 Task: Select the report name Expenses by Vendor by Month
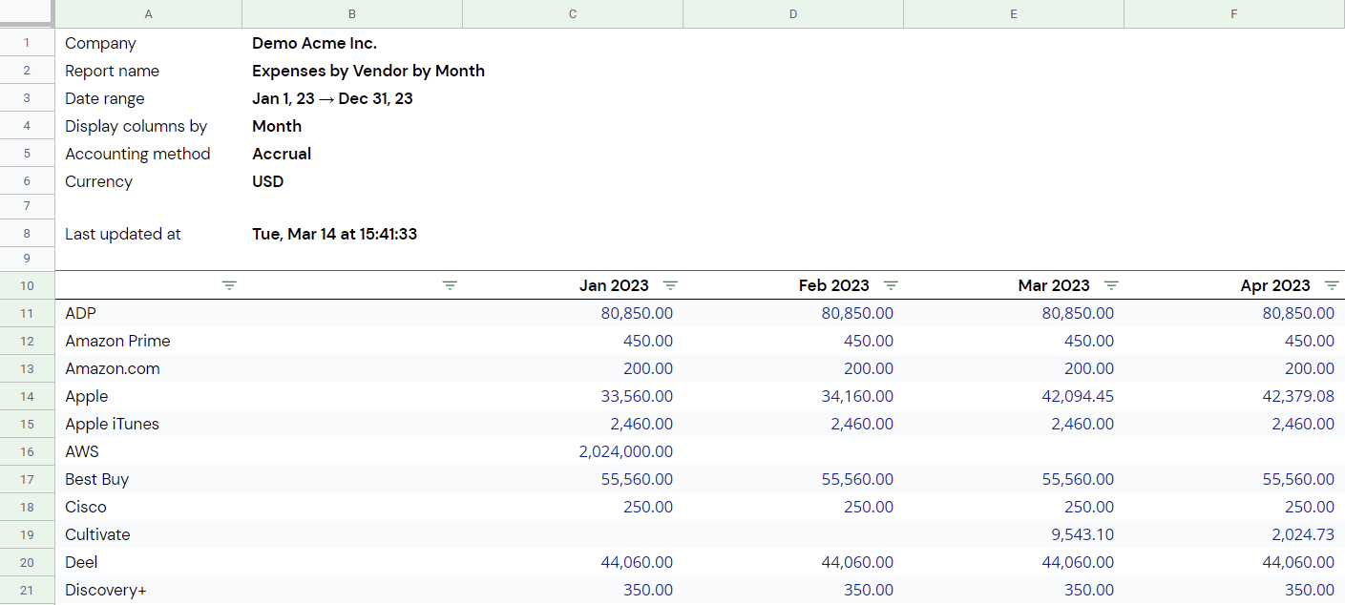click(x=368, y=71)
